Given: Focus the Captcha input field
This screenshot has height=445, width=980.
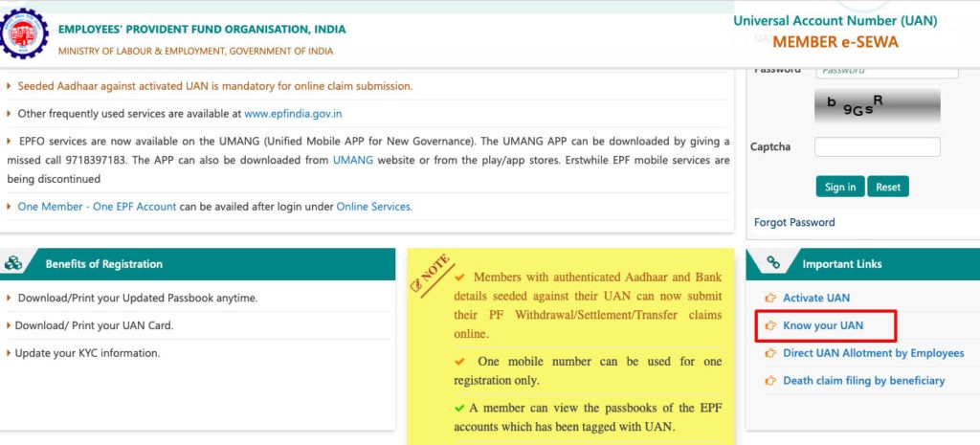Looking at the screenshot, I should 878,146.
